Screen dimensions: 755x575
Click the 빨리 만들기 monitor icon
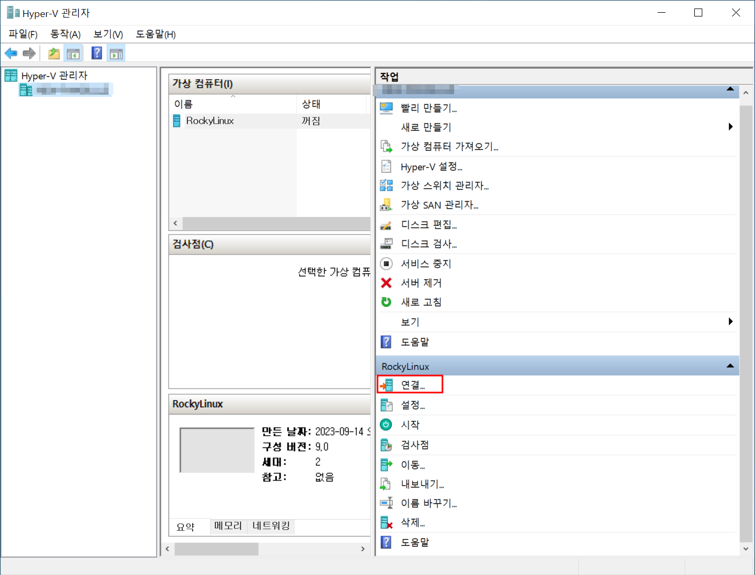coord(387,108)
